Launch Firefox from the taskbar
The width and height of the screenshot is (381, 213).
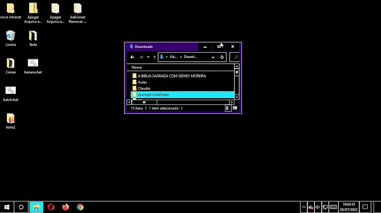click(x=66, y=207)
